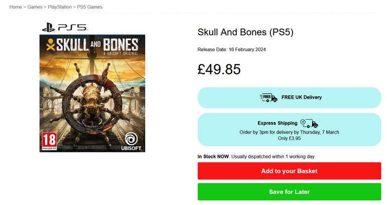Click the Skull And Bones (PS5) product title
This screenshot has height=205, width=387.
click(x=245, y=32)
